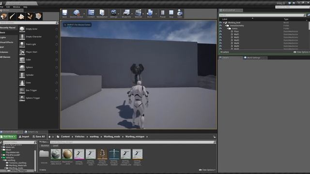Open the Filters dropdown
The width and height of the screenshot is (310, 174).
pyautogui.click(x=44, y=142)
